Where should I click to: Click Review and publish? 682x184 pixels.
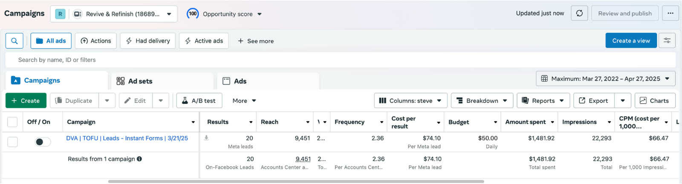pos(625,13)
